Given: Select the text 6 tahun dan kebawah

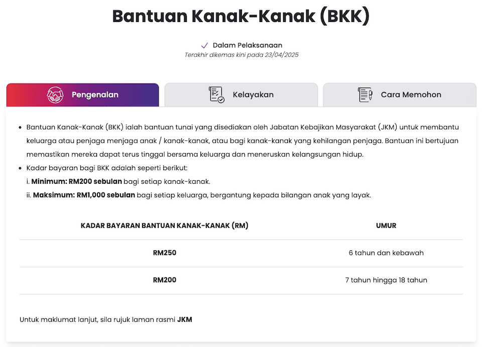Looking at the screenshot, I should point(386,253).
